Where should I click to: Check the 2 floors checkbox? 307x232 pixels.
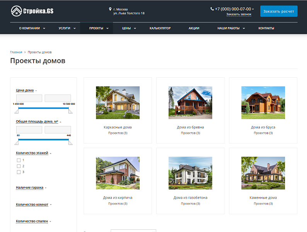pyautogui.click(x=19, y=166)
